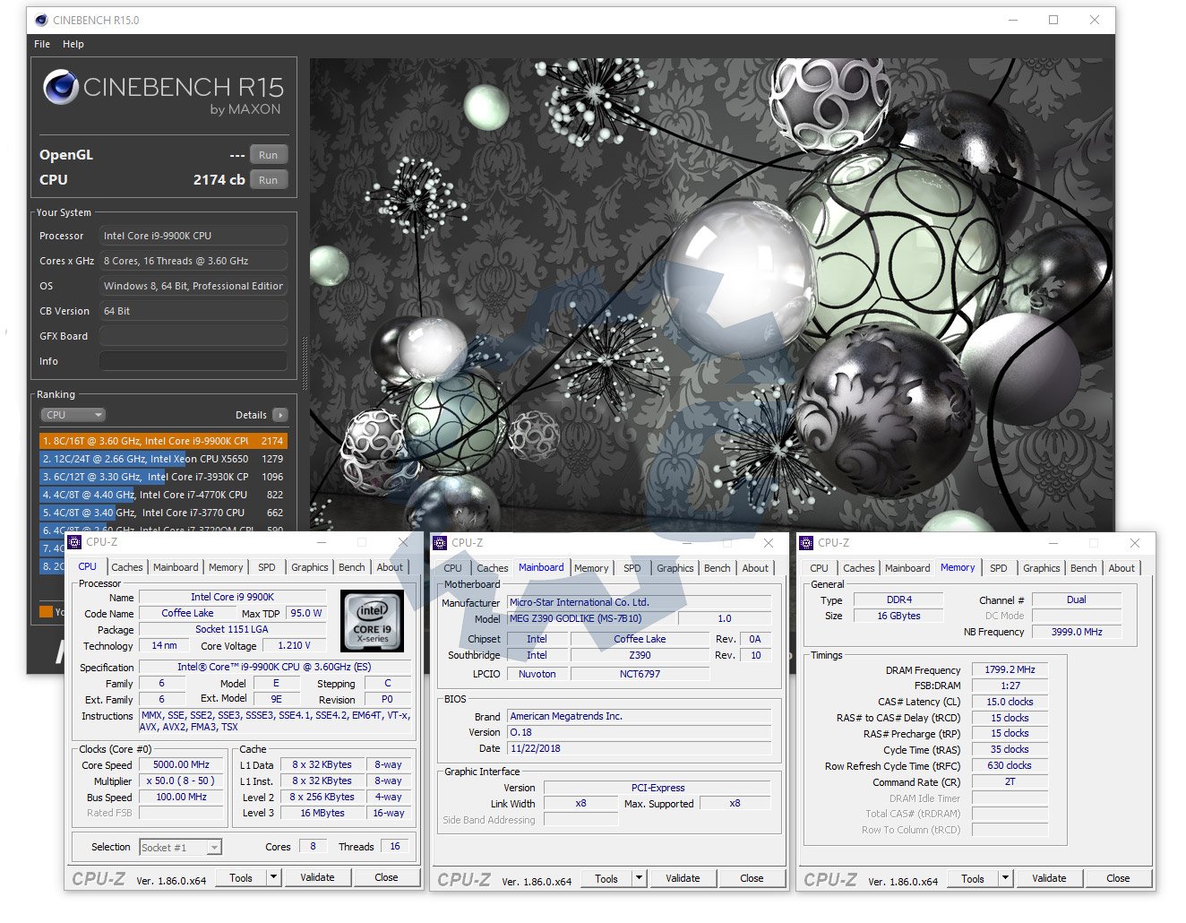Click the Cinebench R15 sphere logo

[60, 87]
